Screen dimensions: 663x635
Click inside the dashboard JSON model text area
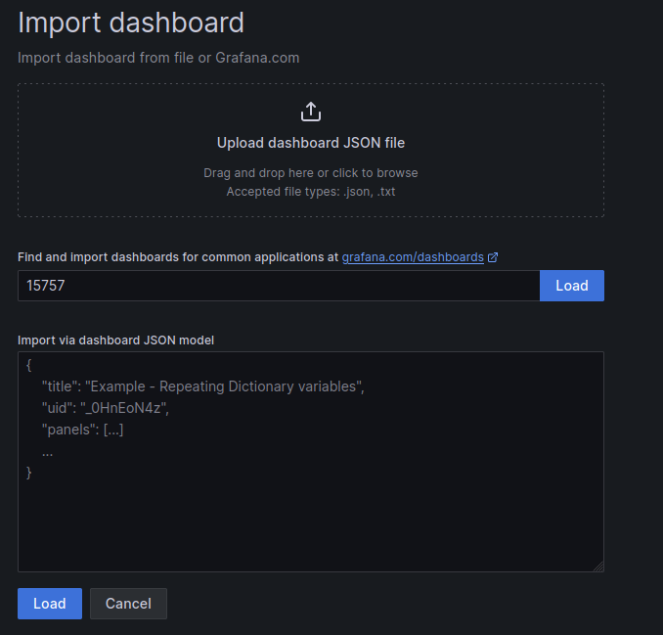[x=311, y=462]
